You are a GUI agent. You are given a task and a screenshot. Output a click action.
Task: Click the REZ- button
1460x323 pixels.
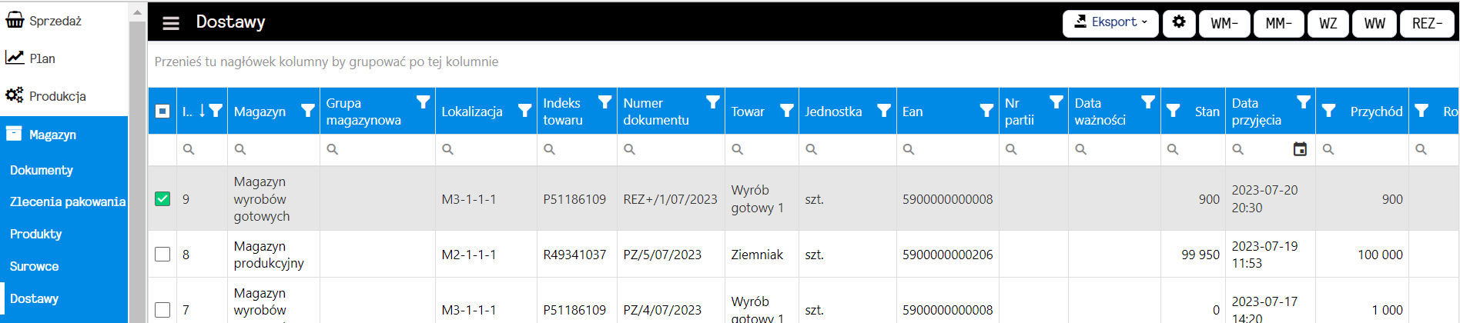[x=1427, y=23]
